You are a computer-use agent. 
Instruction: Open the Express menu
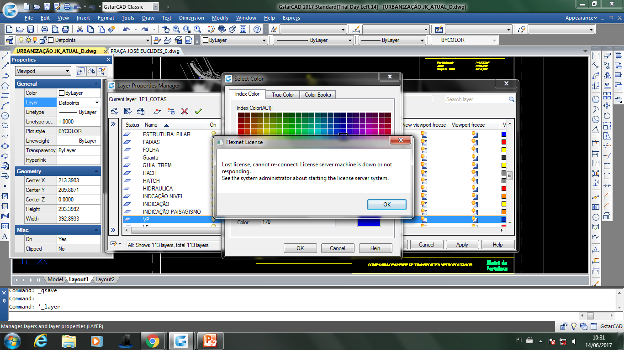pos(291,18)
